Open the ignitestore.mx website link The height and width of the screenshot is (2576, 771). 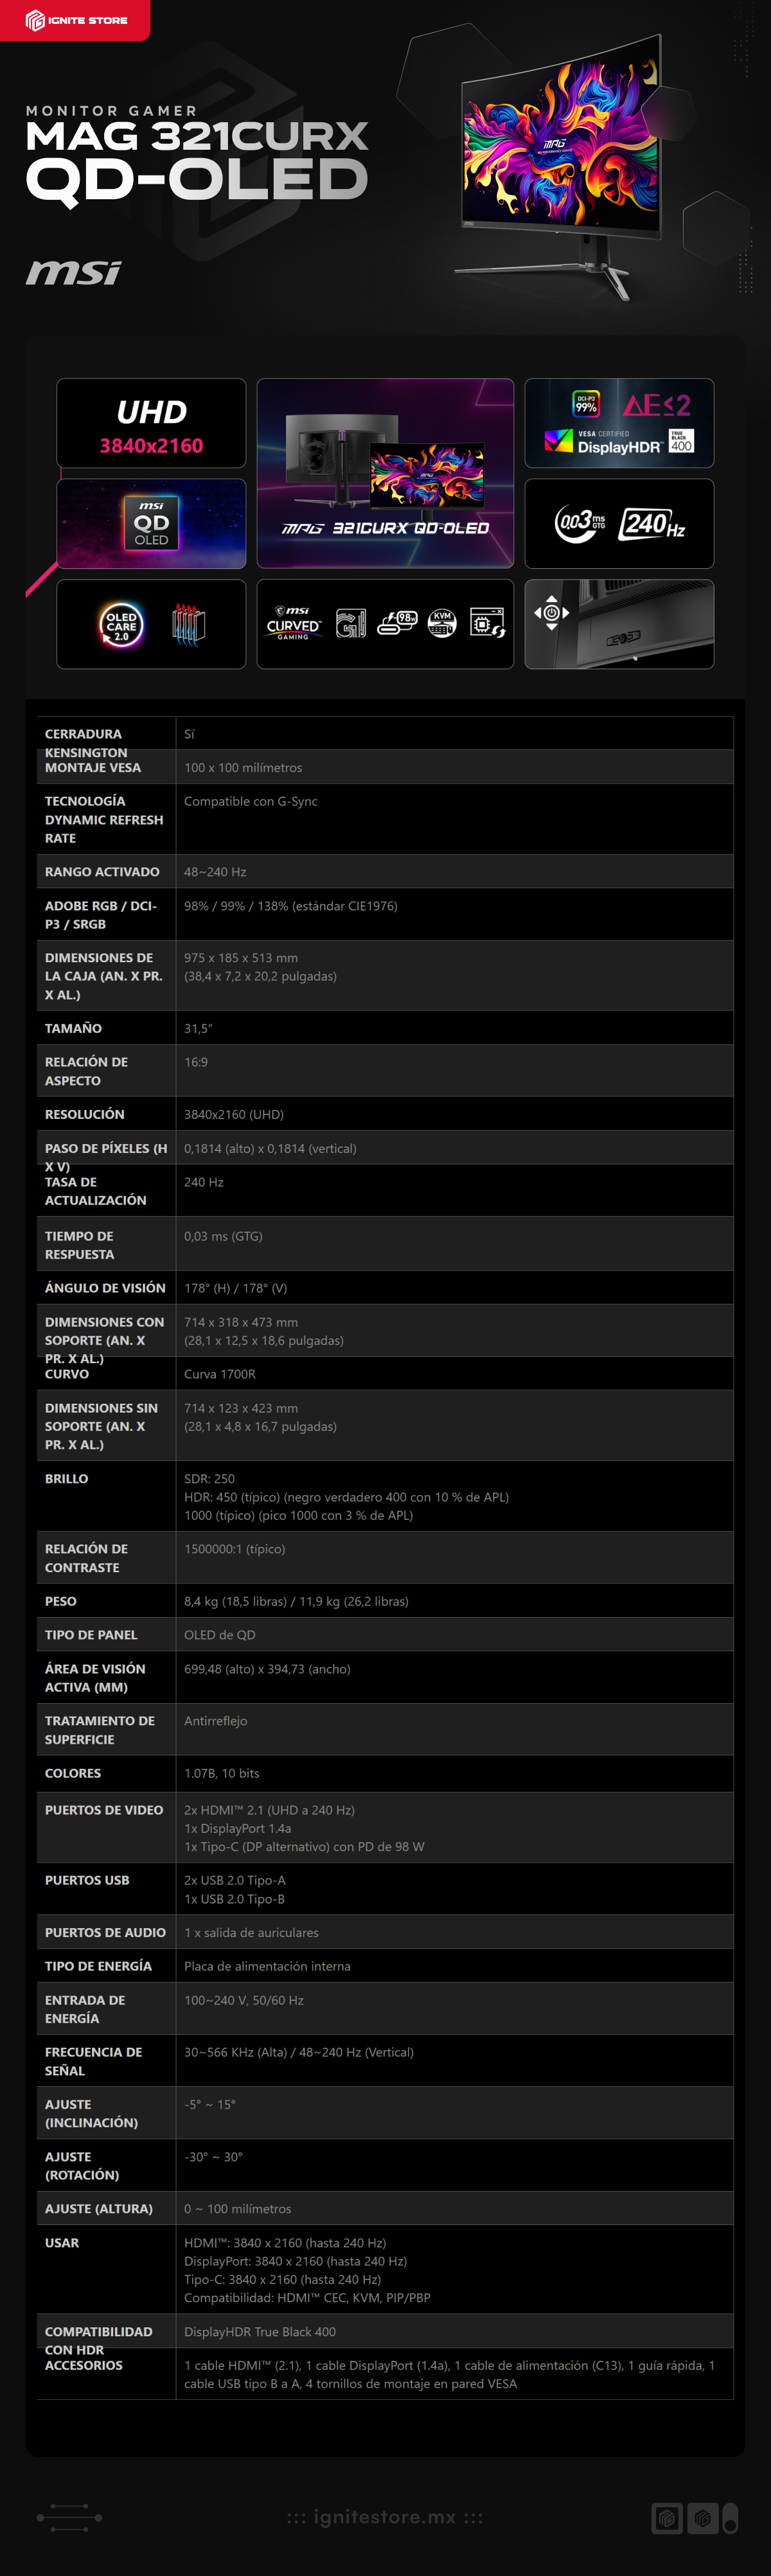385,2517
